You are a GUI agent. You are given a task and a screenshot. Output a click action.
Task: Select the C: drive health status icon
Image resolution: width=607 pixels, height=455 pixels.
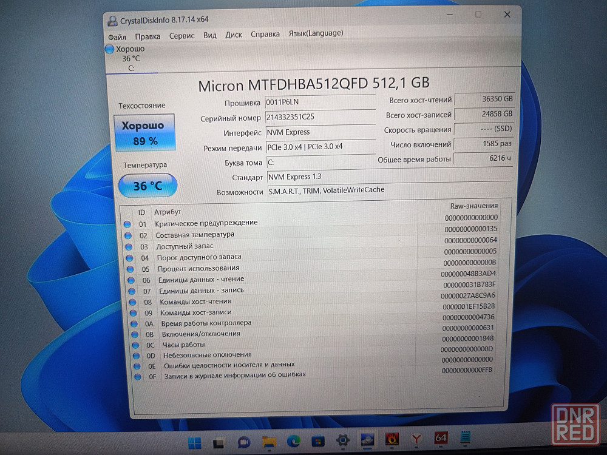tap(109, 49)
